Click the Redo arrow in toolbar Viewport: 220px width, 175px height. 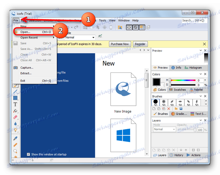point(76,27)
